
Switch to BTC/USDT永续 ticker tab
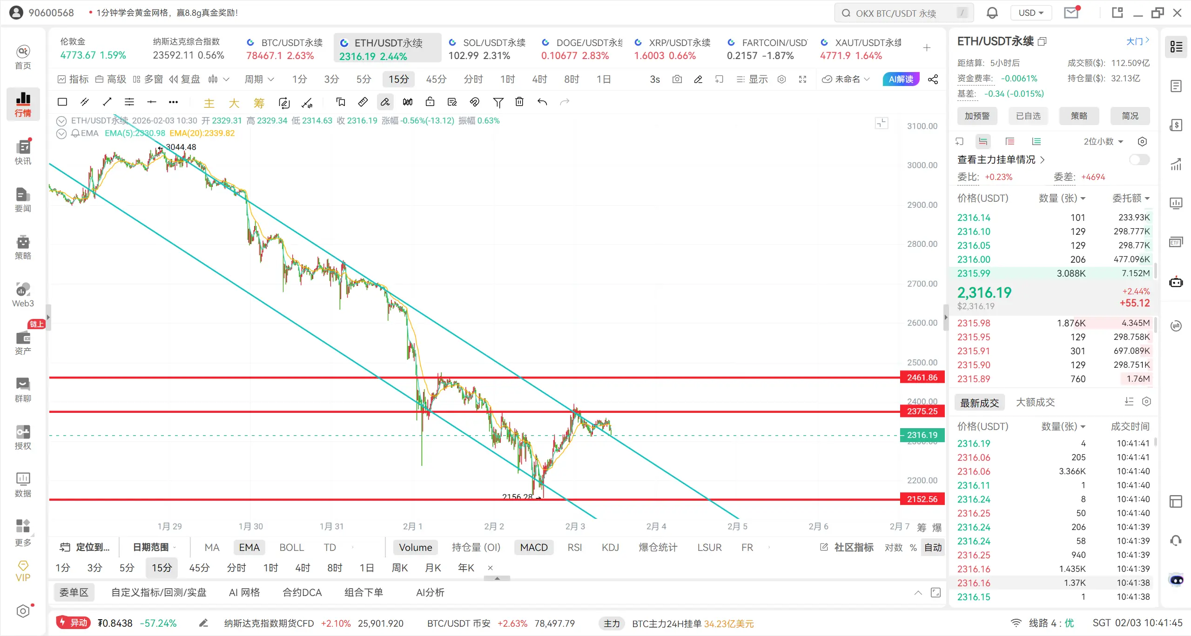285,48
